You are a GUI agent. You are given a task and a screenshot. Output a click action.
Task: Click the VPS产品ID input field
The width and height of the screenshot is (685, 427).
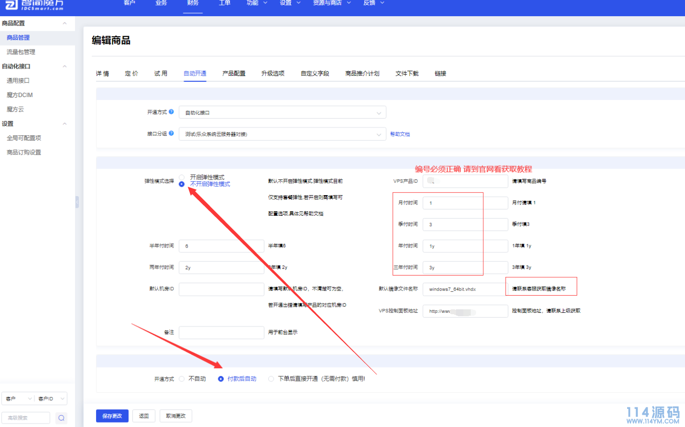[x=465, y=181]
